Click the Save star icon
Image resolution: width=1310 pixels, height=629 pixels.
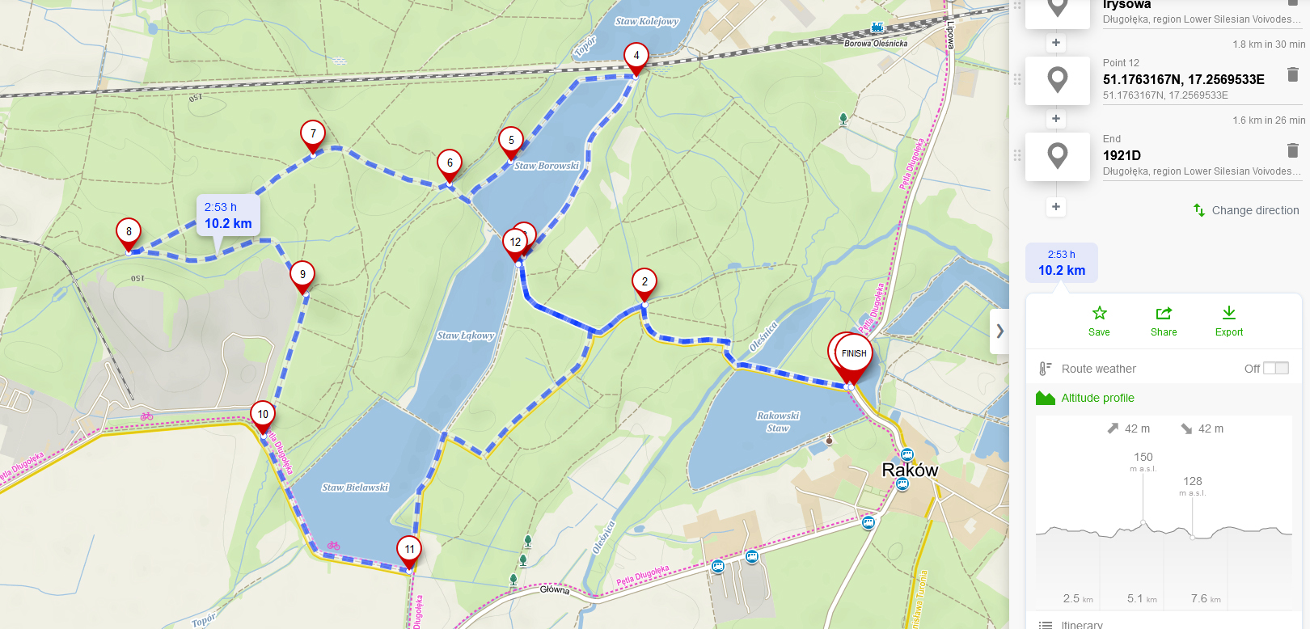(x=1099, y=313)
